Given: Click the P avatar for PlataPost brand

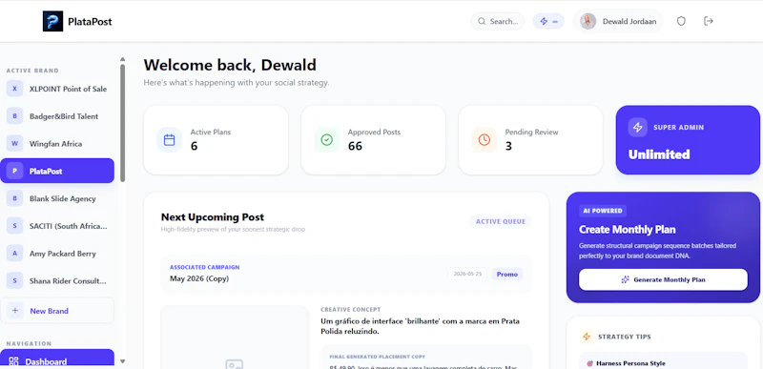Looking at the screenshot, I should click(x=14, y=171).
